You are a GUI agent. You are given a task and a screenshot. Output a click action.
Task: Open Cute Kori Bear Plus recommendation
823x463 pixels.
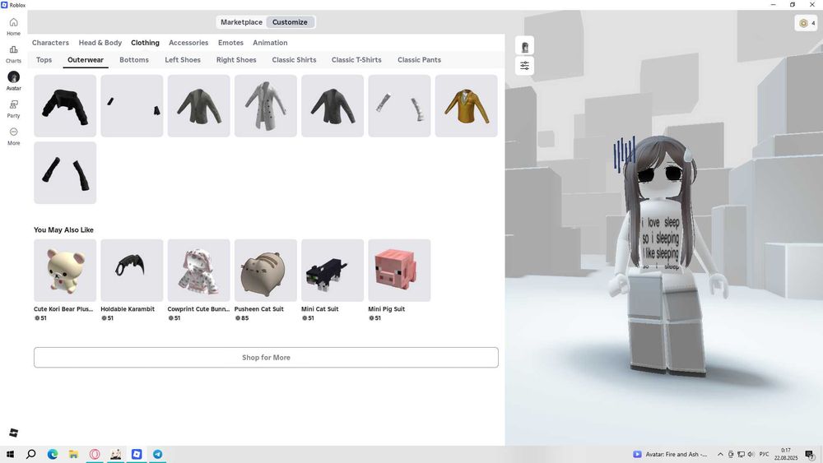click(x=65, y=271)
